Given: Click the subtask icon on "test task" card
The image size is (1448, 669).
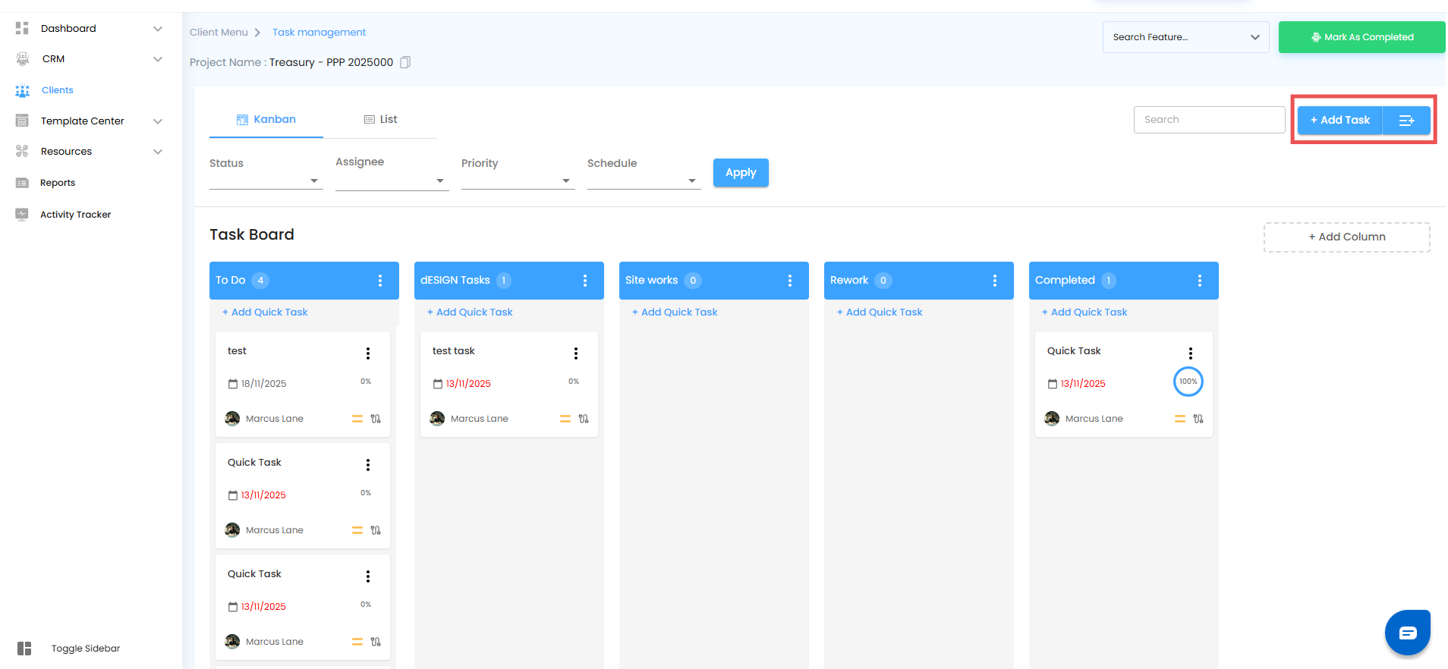Looking at the screenshot, I should click(x=584, y=419).
